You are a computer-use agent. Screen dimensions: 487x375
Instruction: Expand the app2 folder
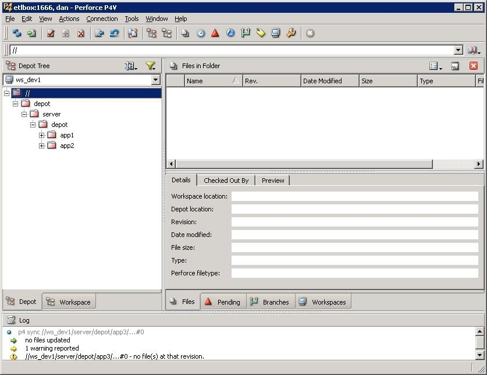point(42,146)
